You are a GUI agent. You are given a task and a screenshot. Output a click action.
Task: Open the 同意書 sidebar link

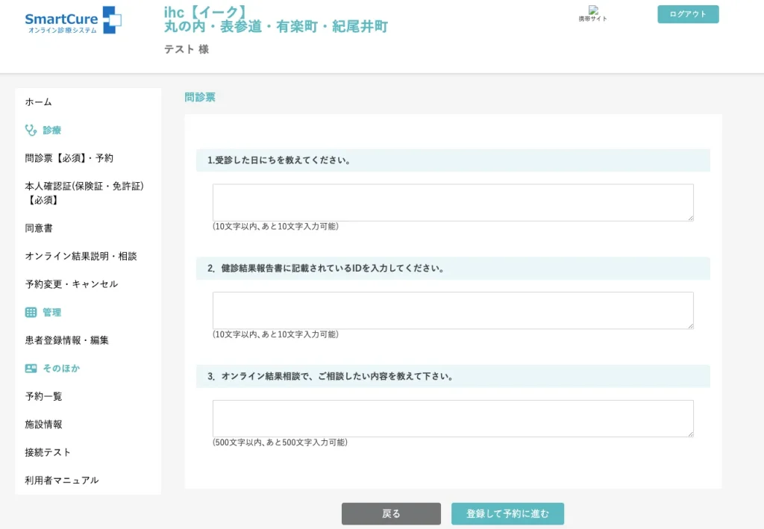click(x=39, y=228)
